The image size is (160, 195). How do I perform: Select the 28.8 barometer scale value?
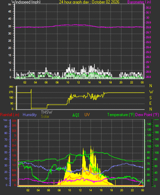click(x=148, y=77)
